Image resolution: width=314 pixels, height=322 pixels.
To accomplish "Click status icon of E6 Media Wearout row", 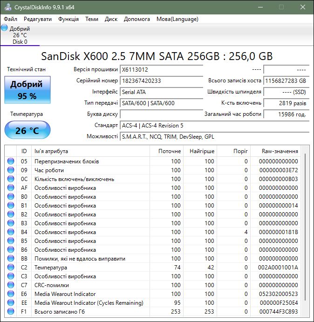I will tap(11, 294).
